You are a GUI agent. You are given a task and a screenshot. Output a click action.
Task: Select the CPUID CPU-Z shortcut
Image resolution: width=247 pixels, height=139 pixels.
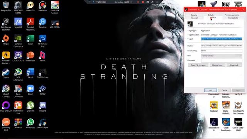18,56
